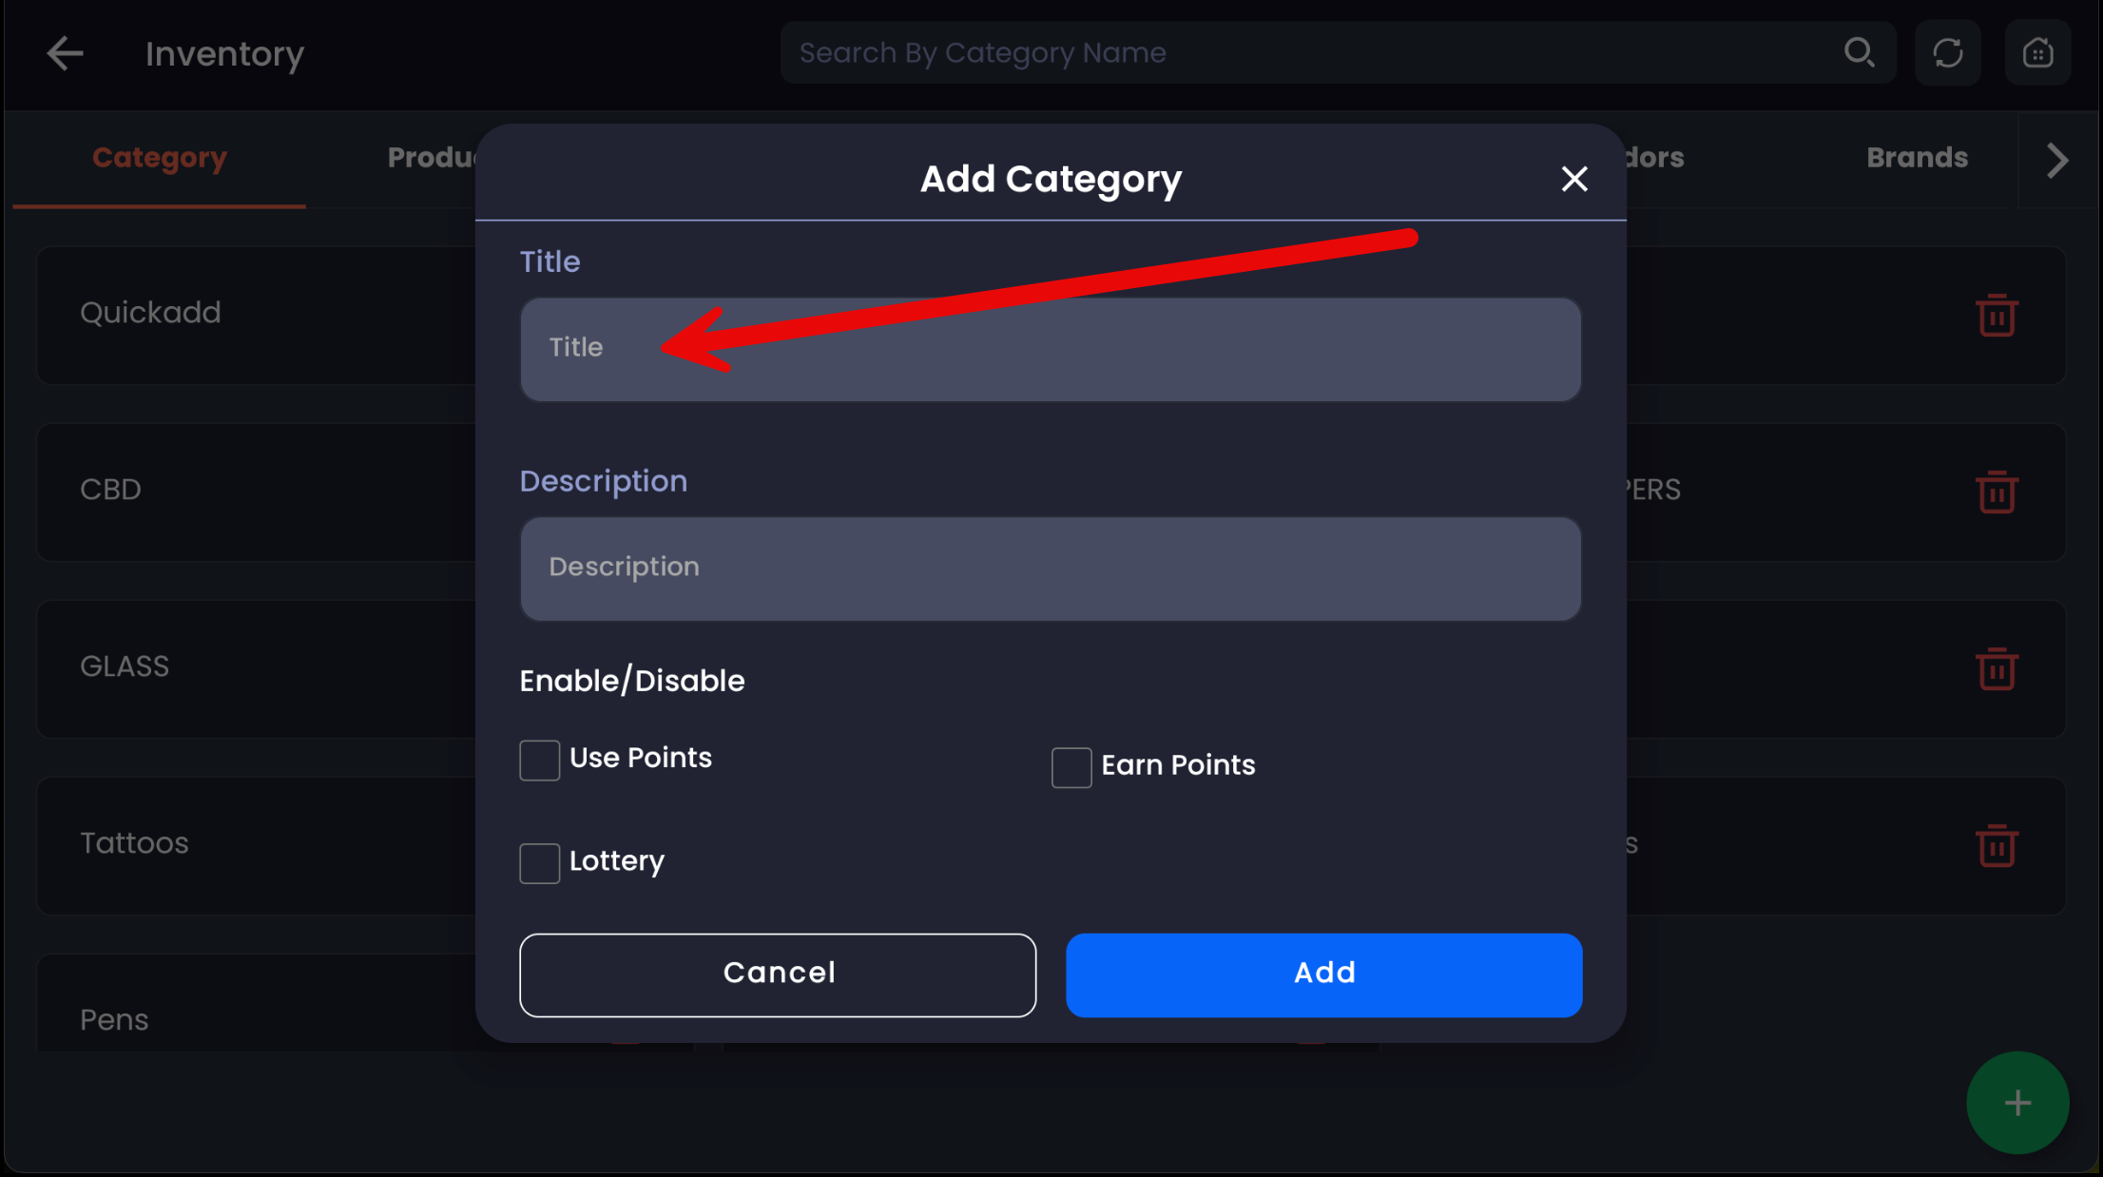Open the Brands tab
This screenshot has height=1177, width=2103.
1916,158
